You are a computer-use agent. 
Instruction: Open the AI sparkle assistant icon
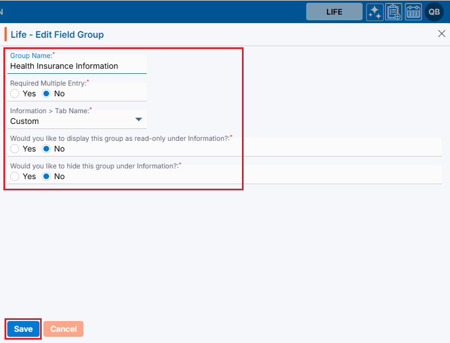(x=375, y=12)
